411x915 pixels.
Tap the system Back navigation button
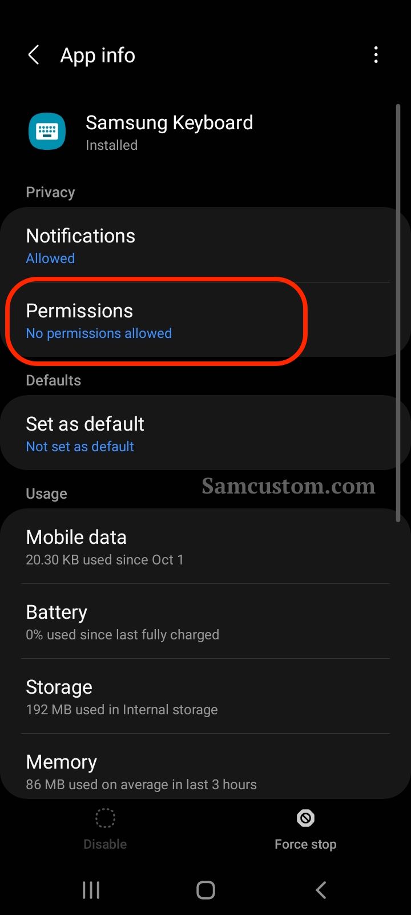[321, 890]
